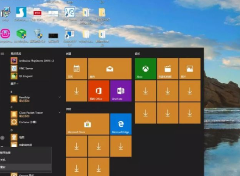Open the Photos tile
This screenshot has height=176, width=240.
pos(190,69)
